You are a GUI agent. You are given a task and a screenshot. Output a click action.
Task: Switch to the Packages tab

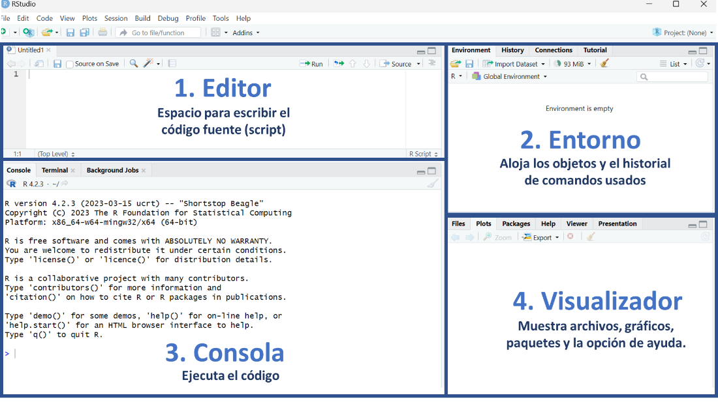tap(516, 224)
